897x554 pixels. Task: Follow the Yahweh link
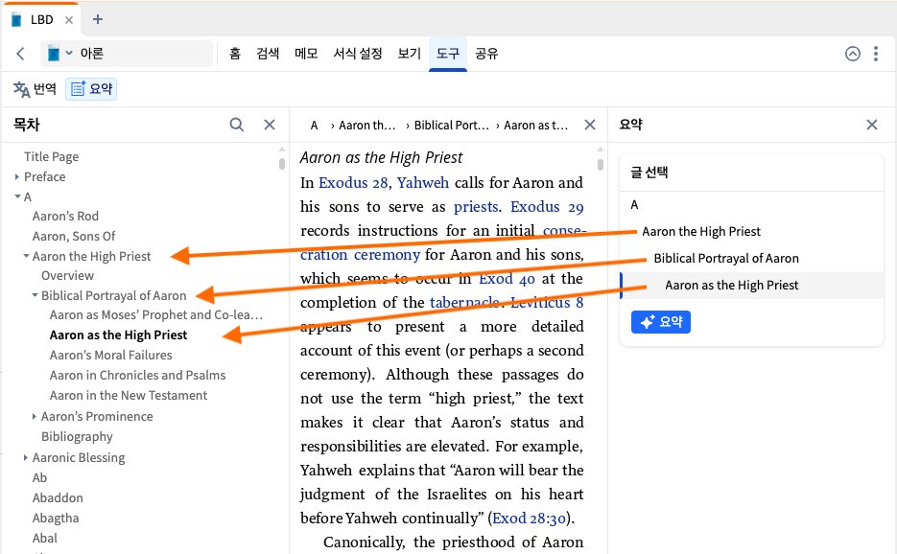pyautogui.click(x=423, y=182)
